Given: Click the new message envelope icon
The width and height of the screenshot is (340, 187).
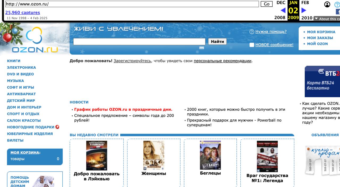Looking at the screenshot, I should (x=252, y=45).
